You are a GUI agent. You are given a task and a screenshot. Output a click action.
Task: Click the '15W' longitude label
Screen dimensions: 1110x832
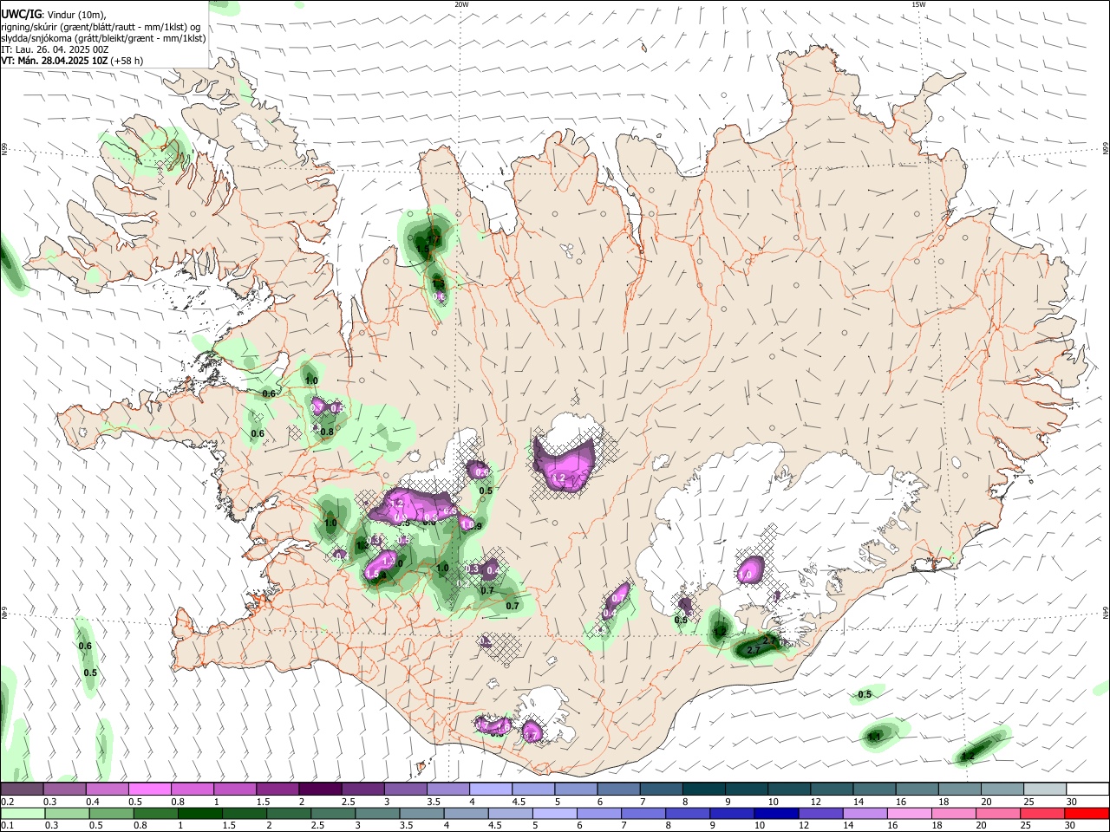point(918,4)
